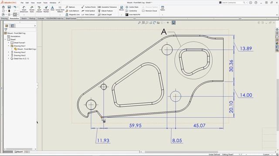Toggle the pin icon next to Window menu
This screenshot has height=156, width=279.
pos(59,3)
